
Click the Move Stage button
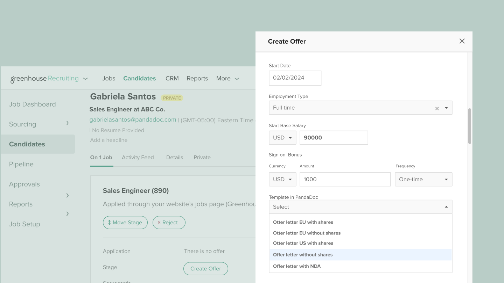pos(125,223)
